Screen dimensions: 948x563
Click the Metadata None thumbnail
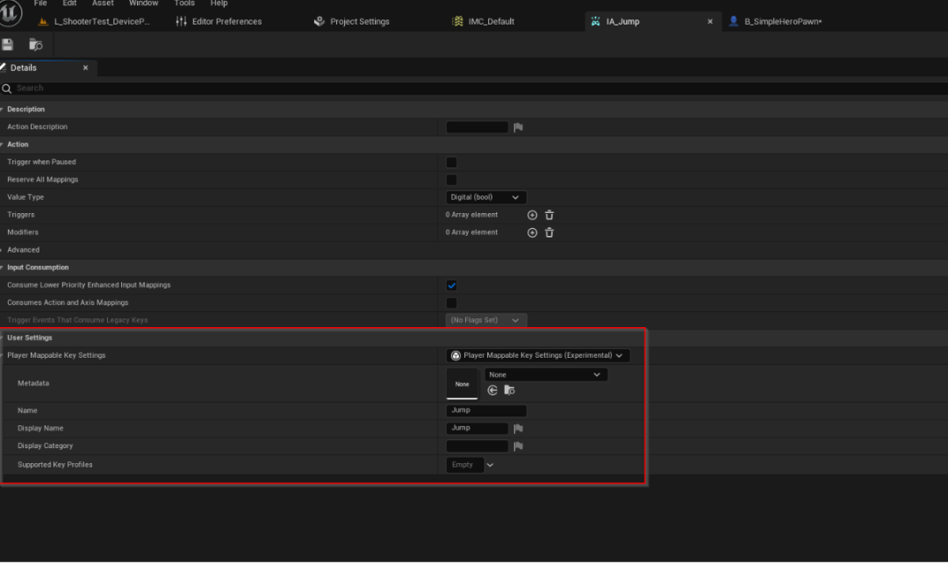(462, 383)
